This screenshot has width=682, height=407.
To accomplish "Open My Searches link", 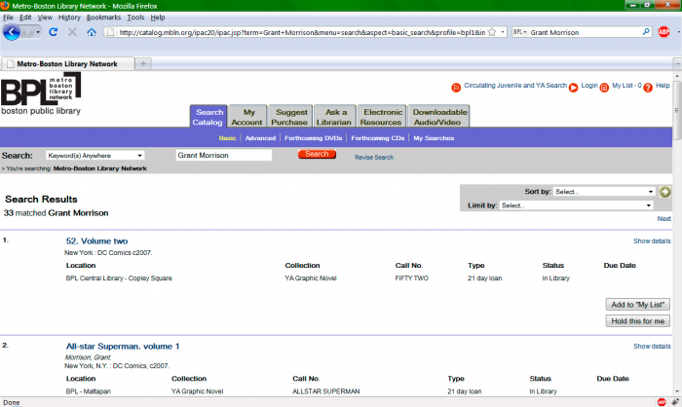I will coord(434,138).
